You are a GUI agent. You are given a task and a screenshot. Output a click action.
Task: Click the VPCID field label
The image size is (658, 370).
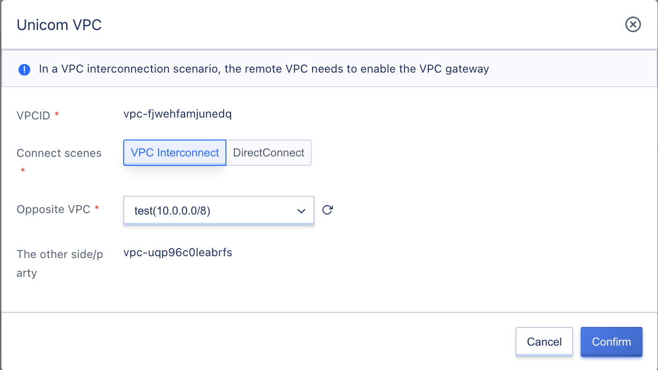coord(33,116)
